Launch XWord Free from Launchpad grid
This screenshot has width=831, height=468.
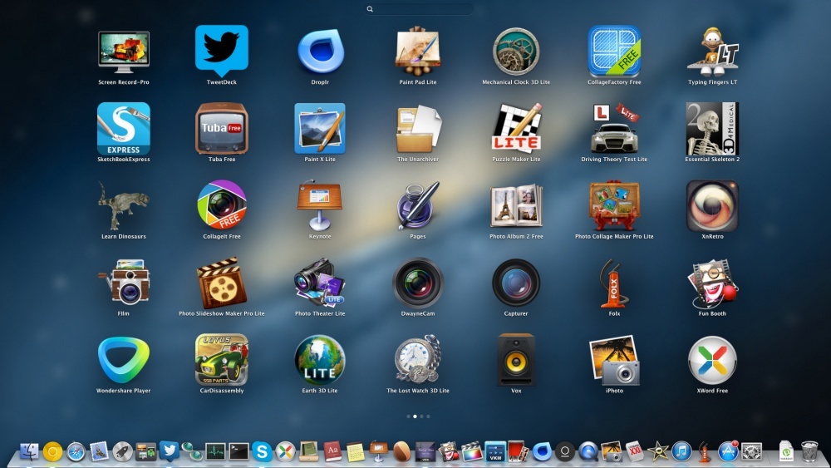point(712,360)
